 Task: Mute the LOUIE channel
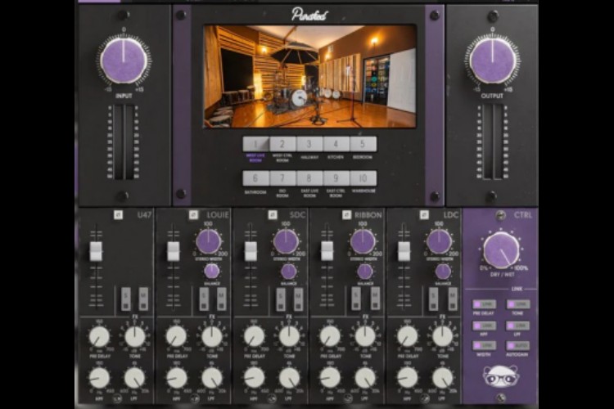221,299
